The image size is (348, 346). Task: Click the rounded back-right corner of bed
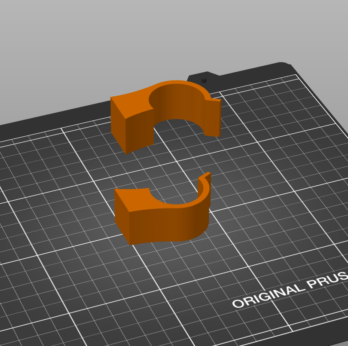click(x=284, y=64)
